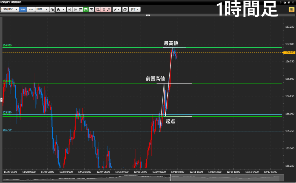The height and width of the screenshot is (183, 296).
Task: Click the third pink order icon
Action: tap(109, 9)
